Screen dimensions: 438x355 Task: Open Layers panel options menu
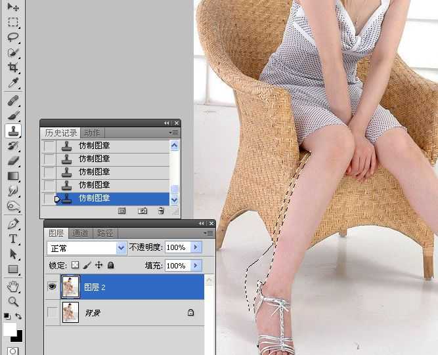point(208,233)
